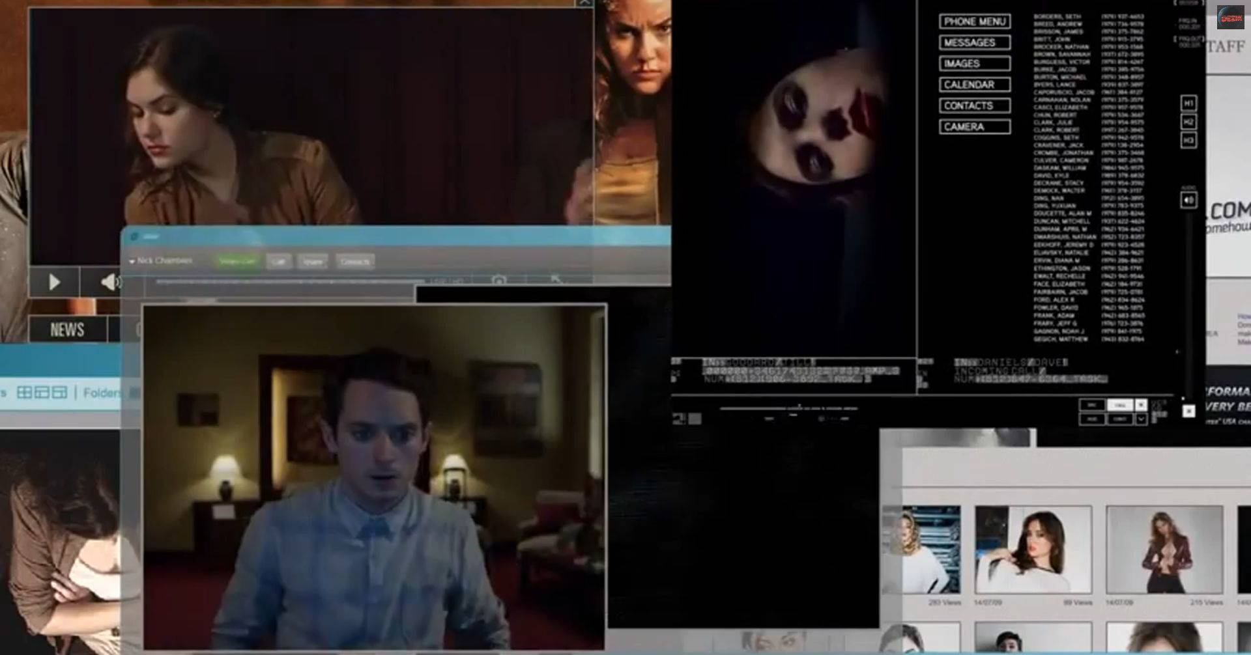Open PHONE MENU in the phone interface
Screen dimensions: 1251x655
point(975,21)
